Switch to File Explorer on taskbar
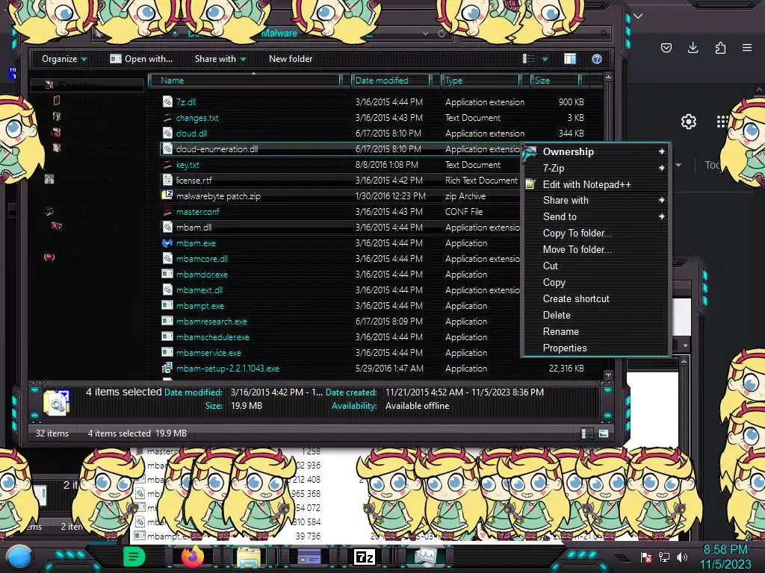The image size is (765, 573). [250, 557]
